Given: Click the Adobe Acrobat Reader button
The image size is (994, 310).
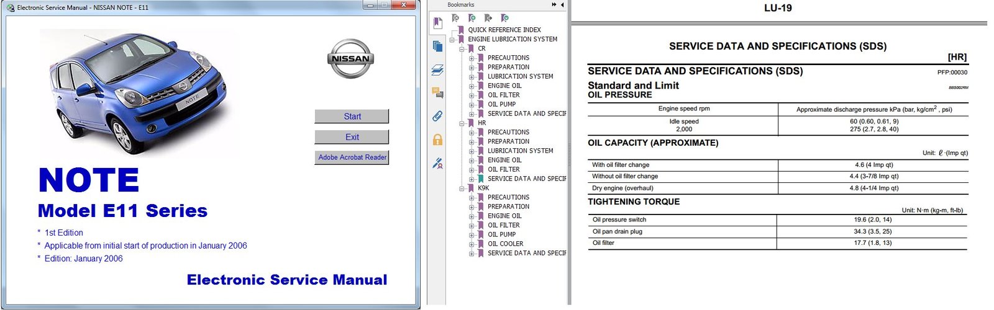Looking at the screenshot, I should coord(352,157).
